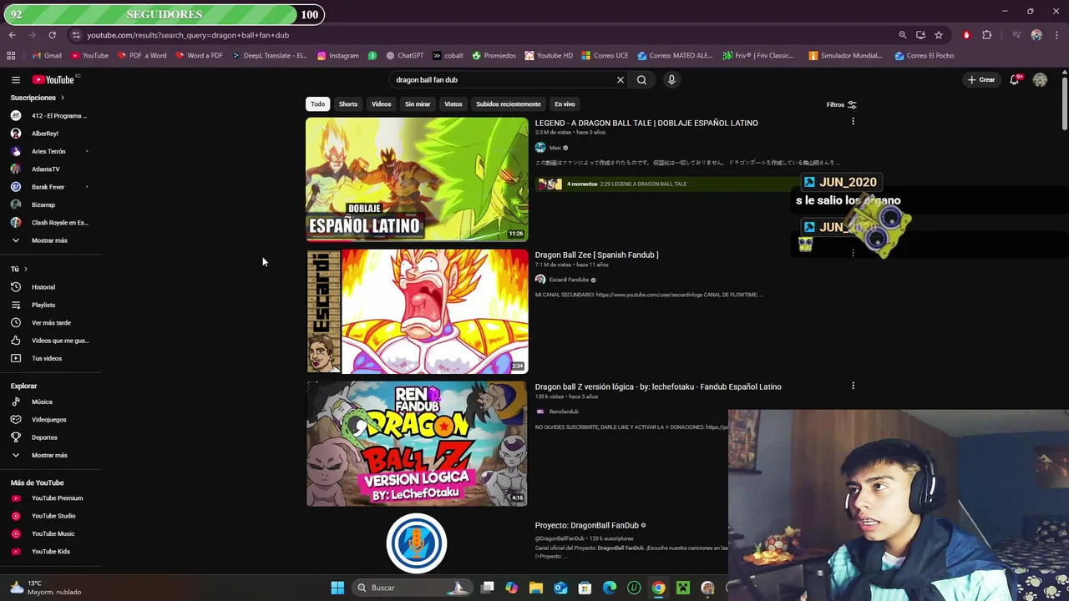Open the Windows Start menu
Screen dimensions: 1069x601
click(337, 588)
